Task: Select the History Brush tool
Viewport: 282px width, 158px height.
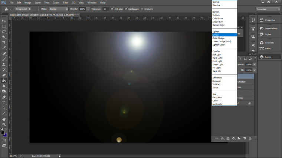Action: click(x=4, y=70)
